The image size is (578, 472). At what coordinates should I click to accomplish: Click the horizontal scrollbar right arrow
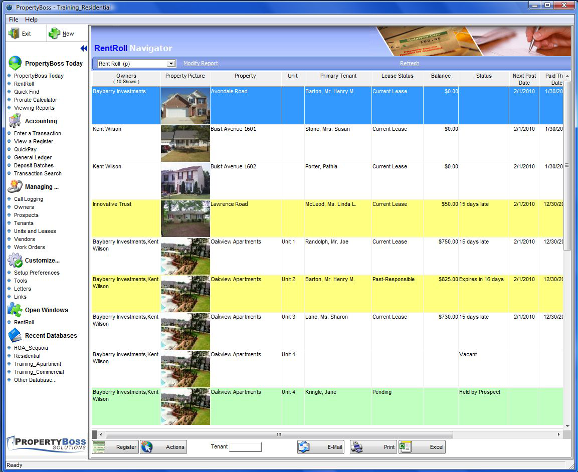[558, 434]
